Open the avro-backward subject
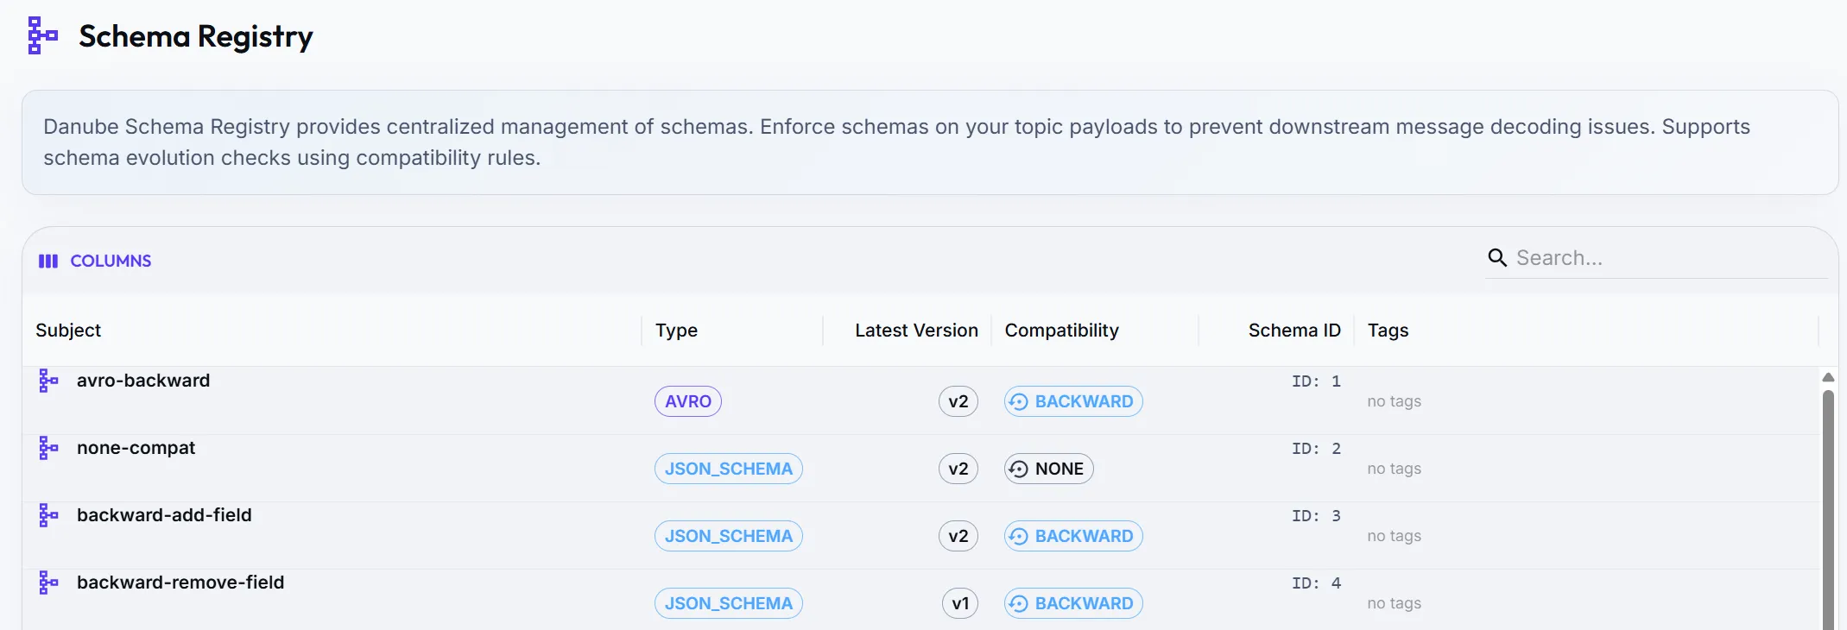The height and width of the screenshot is (630, 1847). point(143,381)
